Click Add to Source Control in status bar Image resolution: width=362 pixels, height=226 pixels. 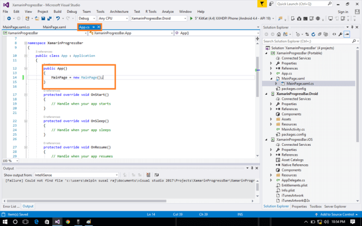[337, 214]
